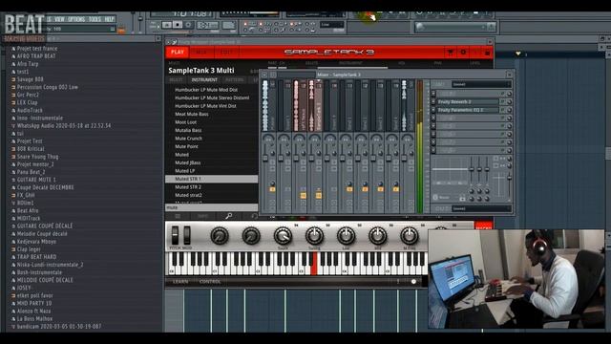Select AFRO TRAP BEAT in browser
The height and width of the screenshot is (344, 611).
[36, 56]
